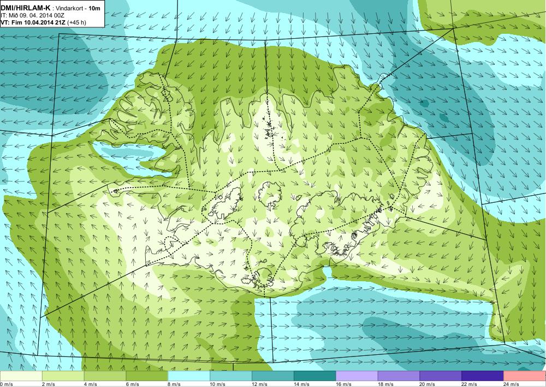Click the '4 m/s' legend label

[91, 384]
